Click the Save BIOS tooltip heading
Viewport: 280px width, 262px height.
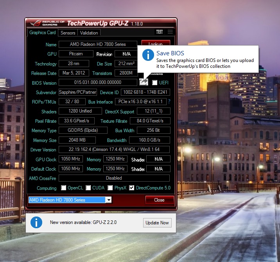coord(170,53)
